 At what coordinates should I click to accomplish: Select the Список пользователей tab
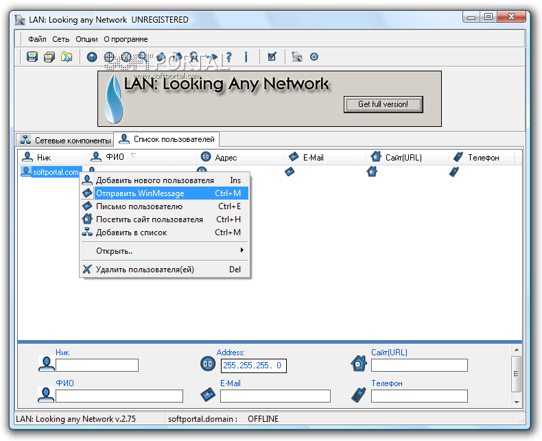pos(167,139)
